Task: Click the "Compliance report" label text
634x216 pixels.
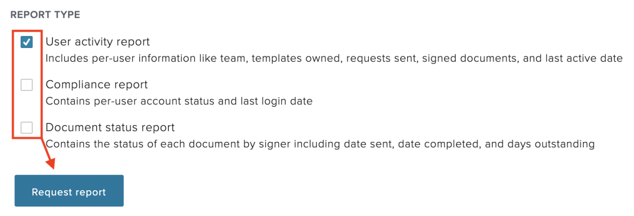Action: pyautogui.click(x=97, y=85)
